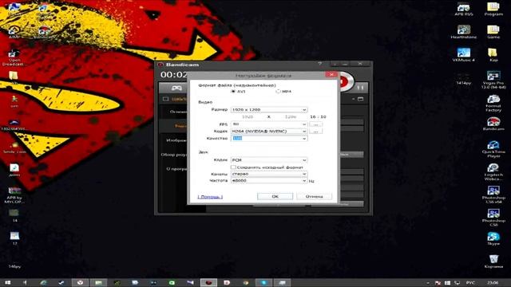The height and width of the screenshot is (287, 511).
Task: Expand the PCM audio codec dropdown
Action: click(x=269, y=160)
